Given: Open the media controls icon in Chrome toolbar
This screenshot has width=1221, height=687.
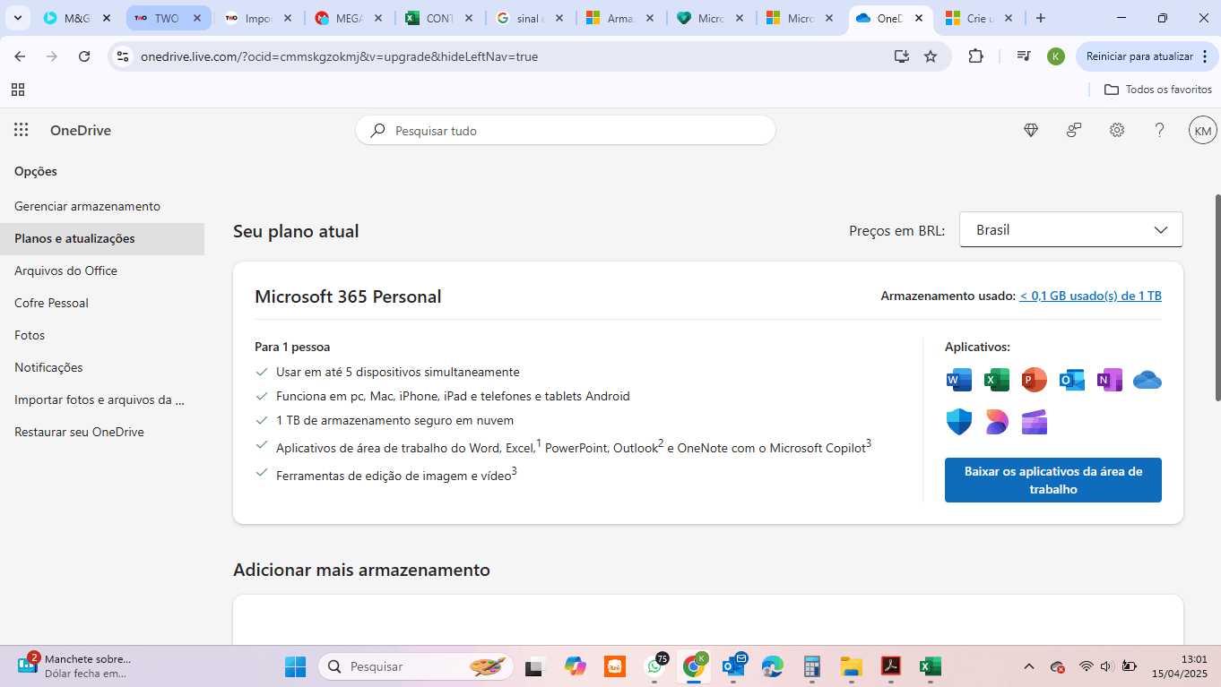Looking at the screenshot, I should [x=1024, y=56].
